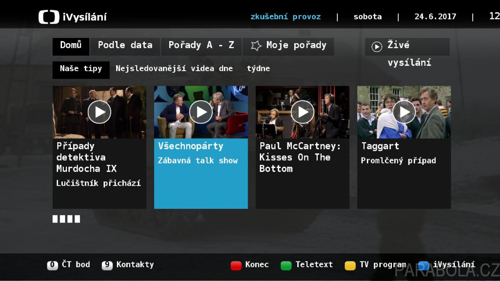This screenshot has height=281, width=500.
Task: Click the Konec label
Action: click(257, 264)
